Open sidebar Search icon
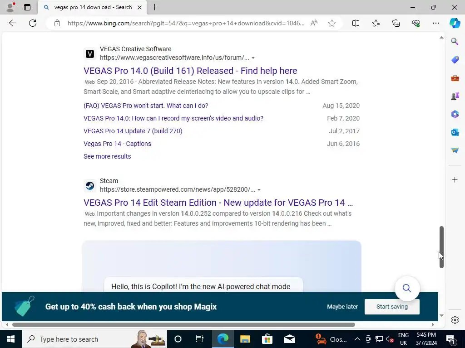This screenshot has width=465, height=348. (455, 41)
